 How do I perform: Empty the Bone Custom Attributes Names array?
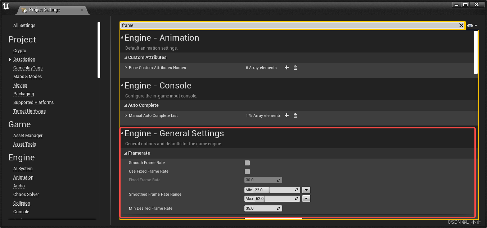tap(295, 68)
